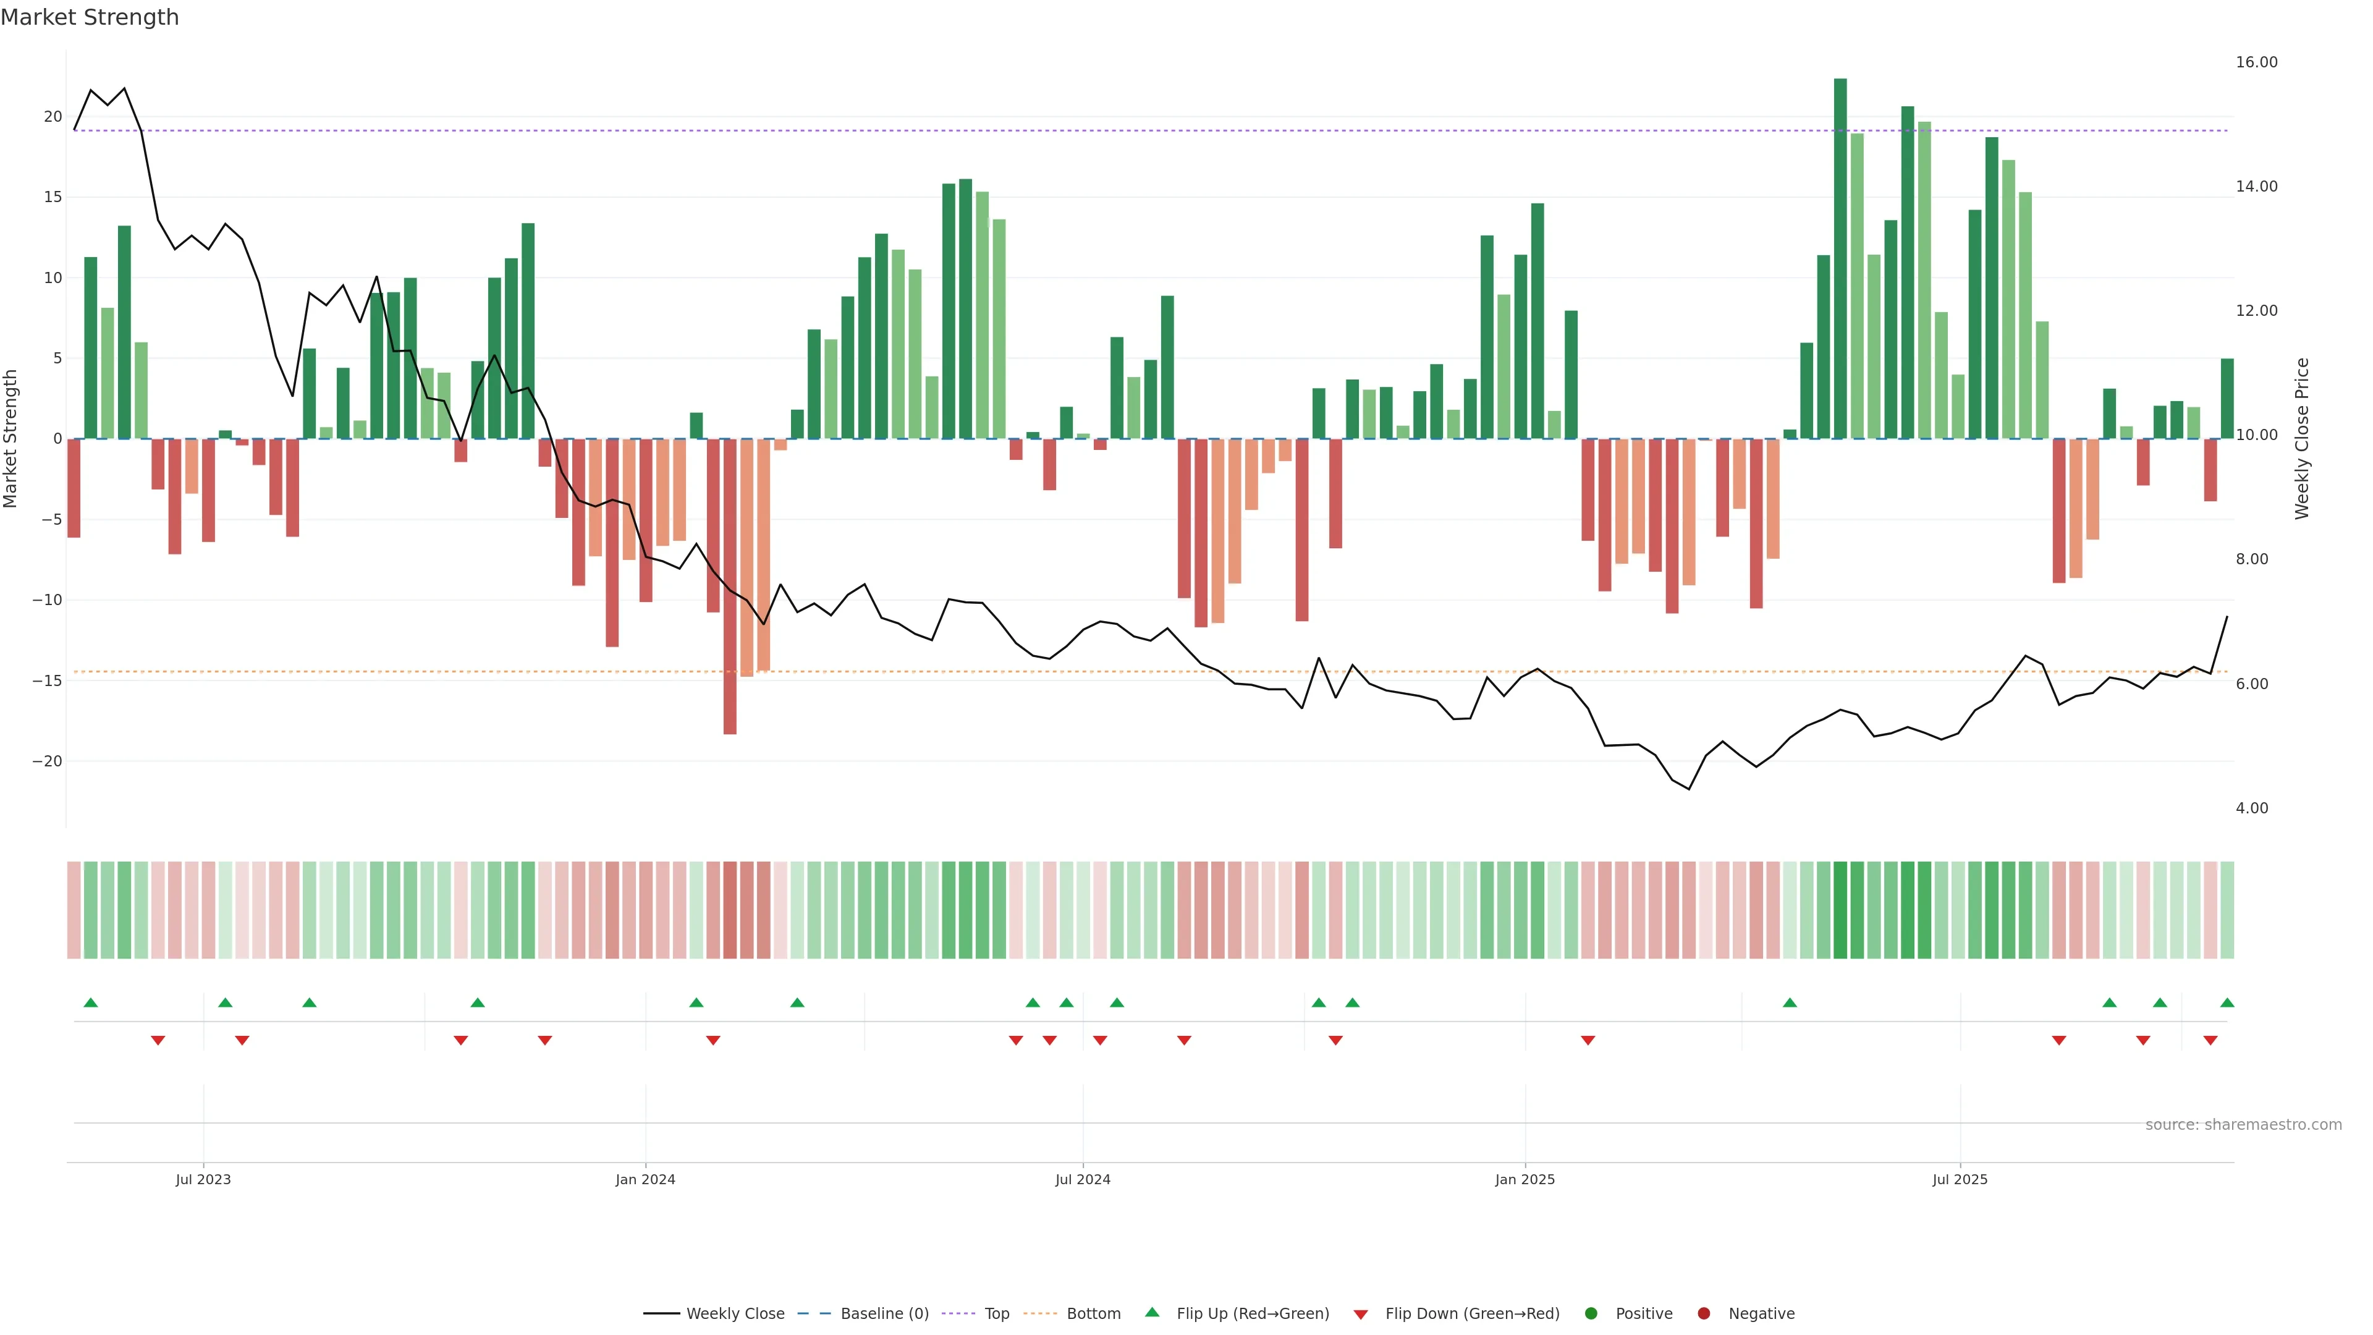Screen dimensions: 2373x1335
Task: Click the tallest dark green bar above 20
Action: pyautogui.click(x=1840, y=258)
